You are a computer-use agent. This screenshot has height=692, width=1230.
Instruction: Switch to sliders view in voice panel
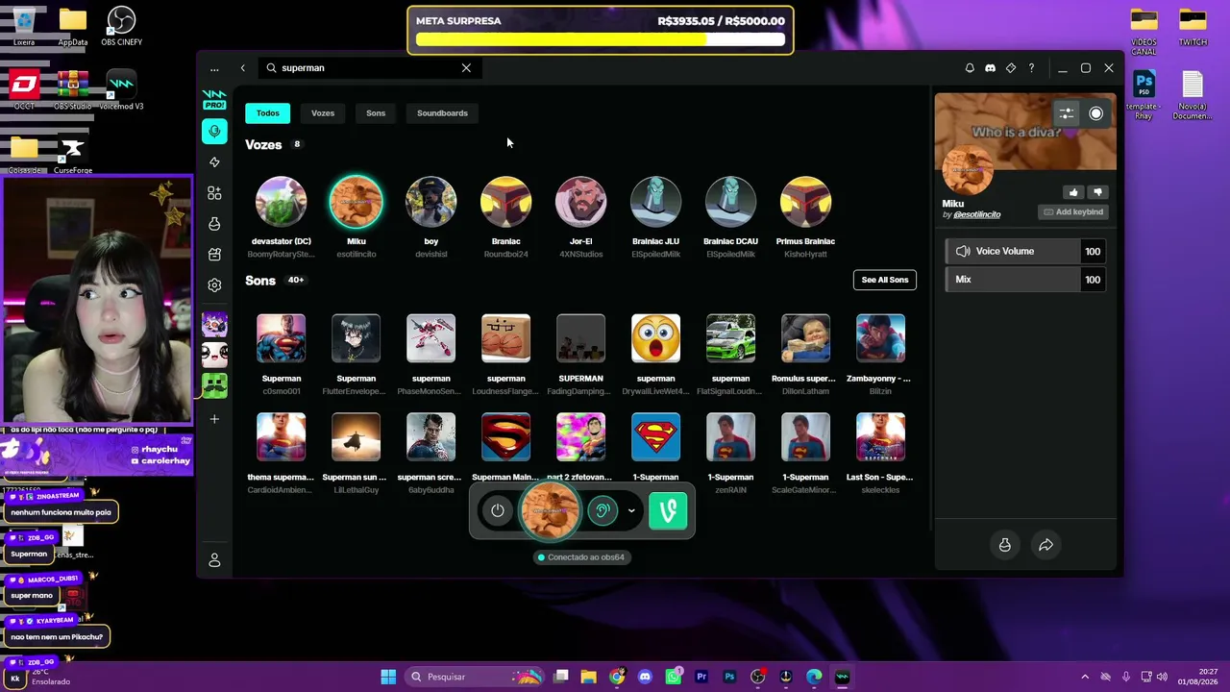1067,113
